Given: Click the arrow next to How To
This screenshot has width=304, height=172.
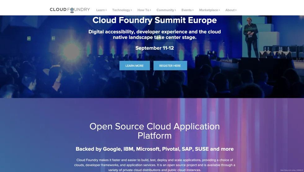Looking at the screenshot, I should click(150, 10).
